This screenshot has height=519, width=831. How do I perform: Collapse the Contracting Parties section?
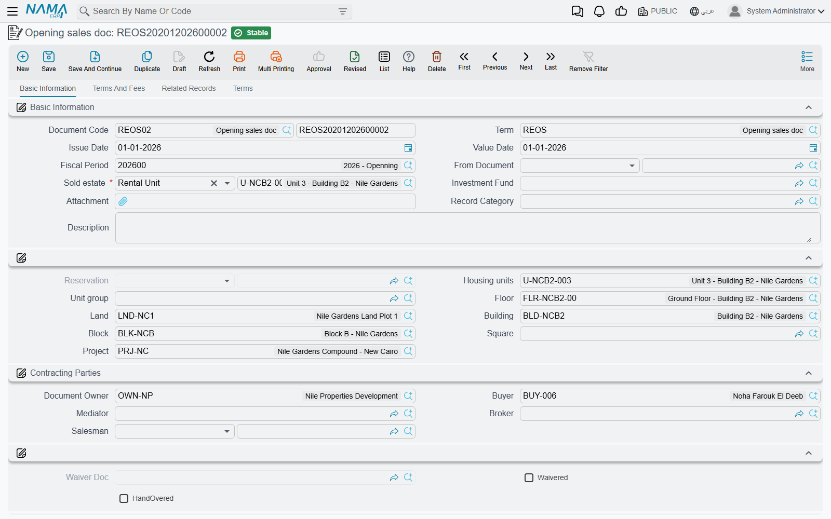(809, 373)
